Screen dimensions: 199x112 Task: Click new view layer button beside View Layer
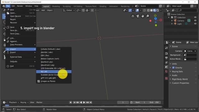click(x=192, y=6)
